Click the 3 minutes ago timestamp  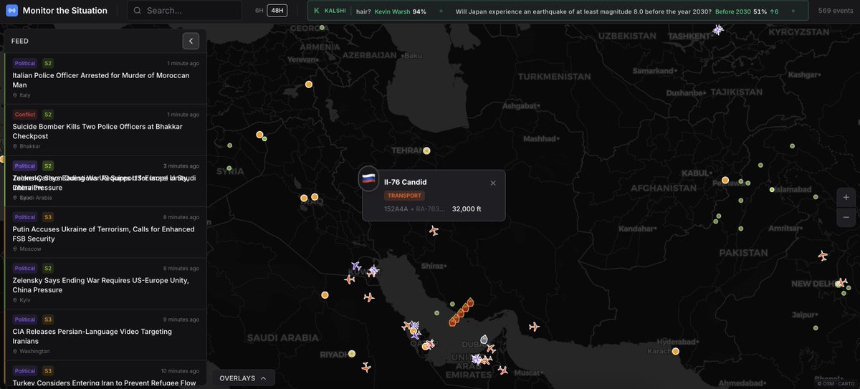[x=181, y=165]
